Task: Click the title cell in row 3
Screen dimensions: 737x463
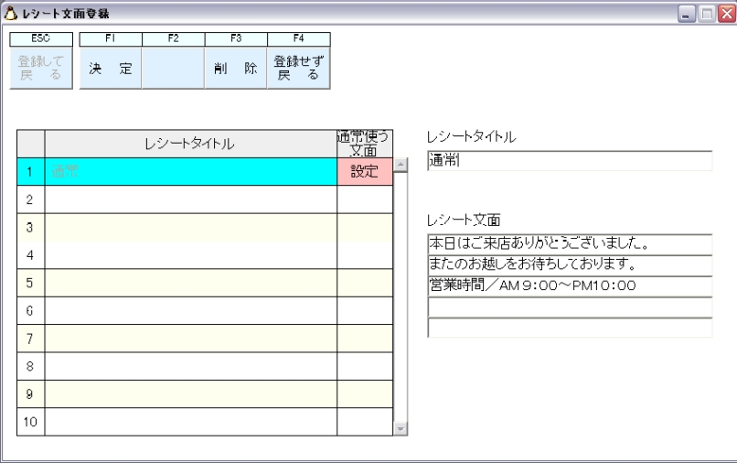Action: (x=190, y=227)
